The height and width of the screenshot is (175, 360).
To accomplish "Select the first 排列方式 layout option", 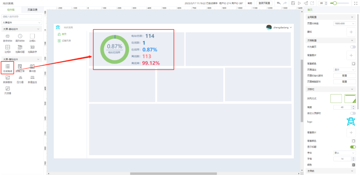I will [x=336, y=98].
